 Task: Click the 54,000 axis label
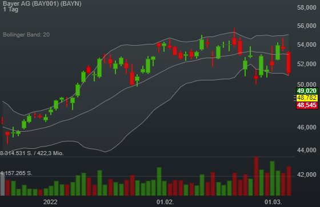pyautogui.click(x=307, y=44)
